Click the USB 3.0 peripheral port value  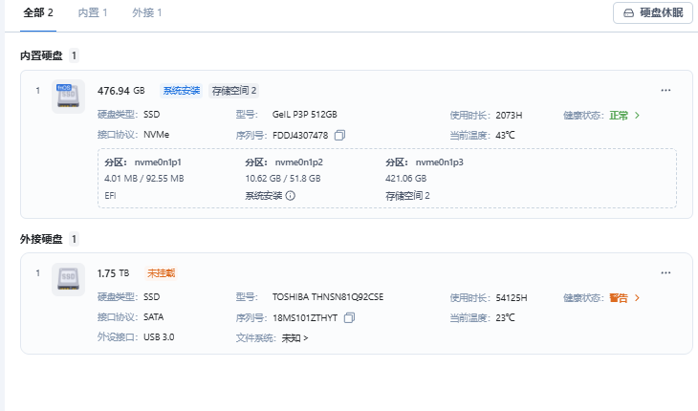coord(159,337)
